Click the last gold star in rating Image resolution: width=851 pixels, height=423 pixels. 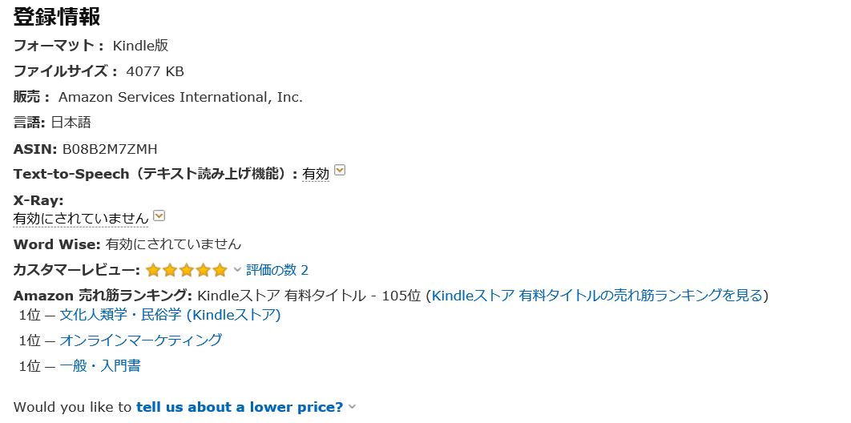point(220,270)
